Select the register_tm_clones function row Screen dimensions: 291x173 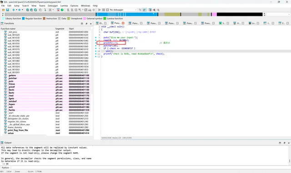(x=46, y=122)
